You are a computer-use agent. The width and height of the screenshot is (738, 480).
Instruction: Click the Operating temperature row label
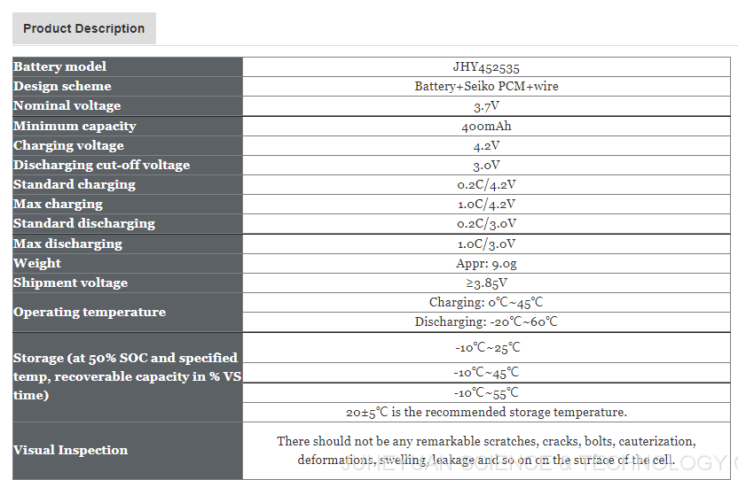point(89,312)
